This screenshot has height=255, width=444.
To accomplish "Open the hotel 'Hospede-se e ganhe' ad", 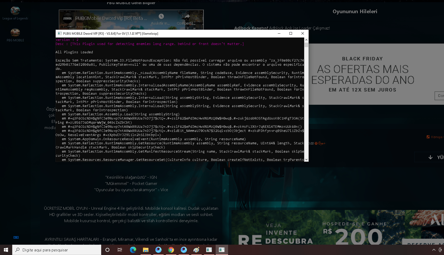I will click(x=338, y=228).
